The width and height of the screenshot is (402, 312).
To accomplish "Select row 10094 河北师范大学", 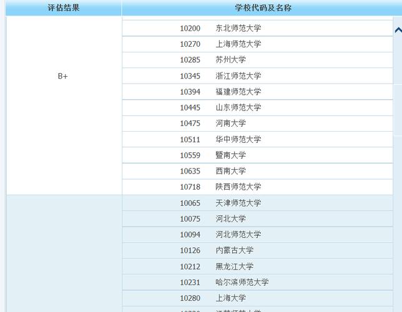I will click(x=257, y=235).
